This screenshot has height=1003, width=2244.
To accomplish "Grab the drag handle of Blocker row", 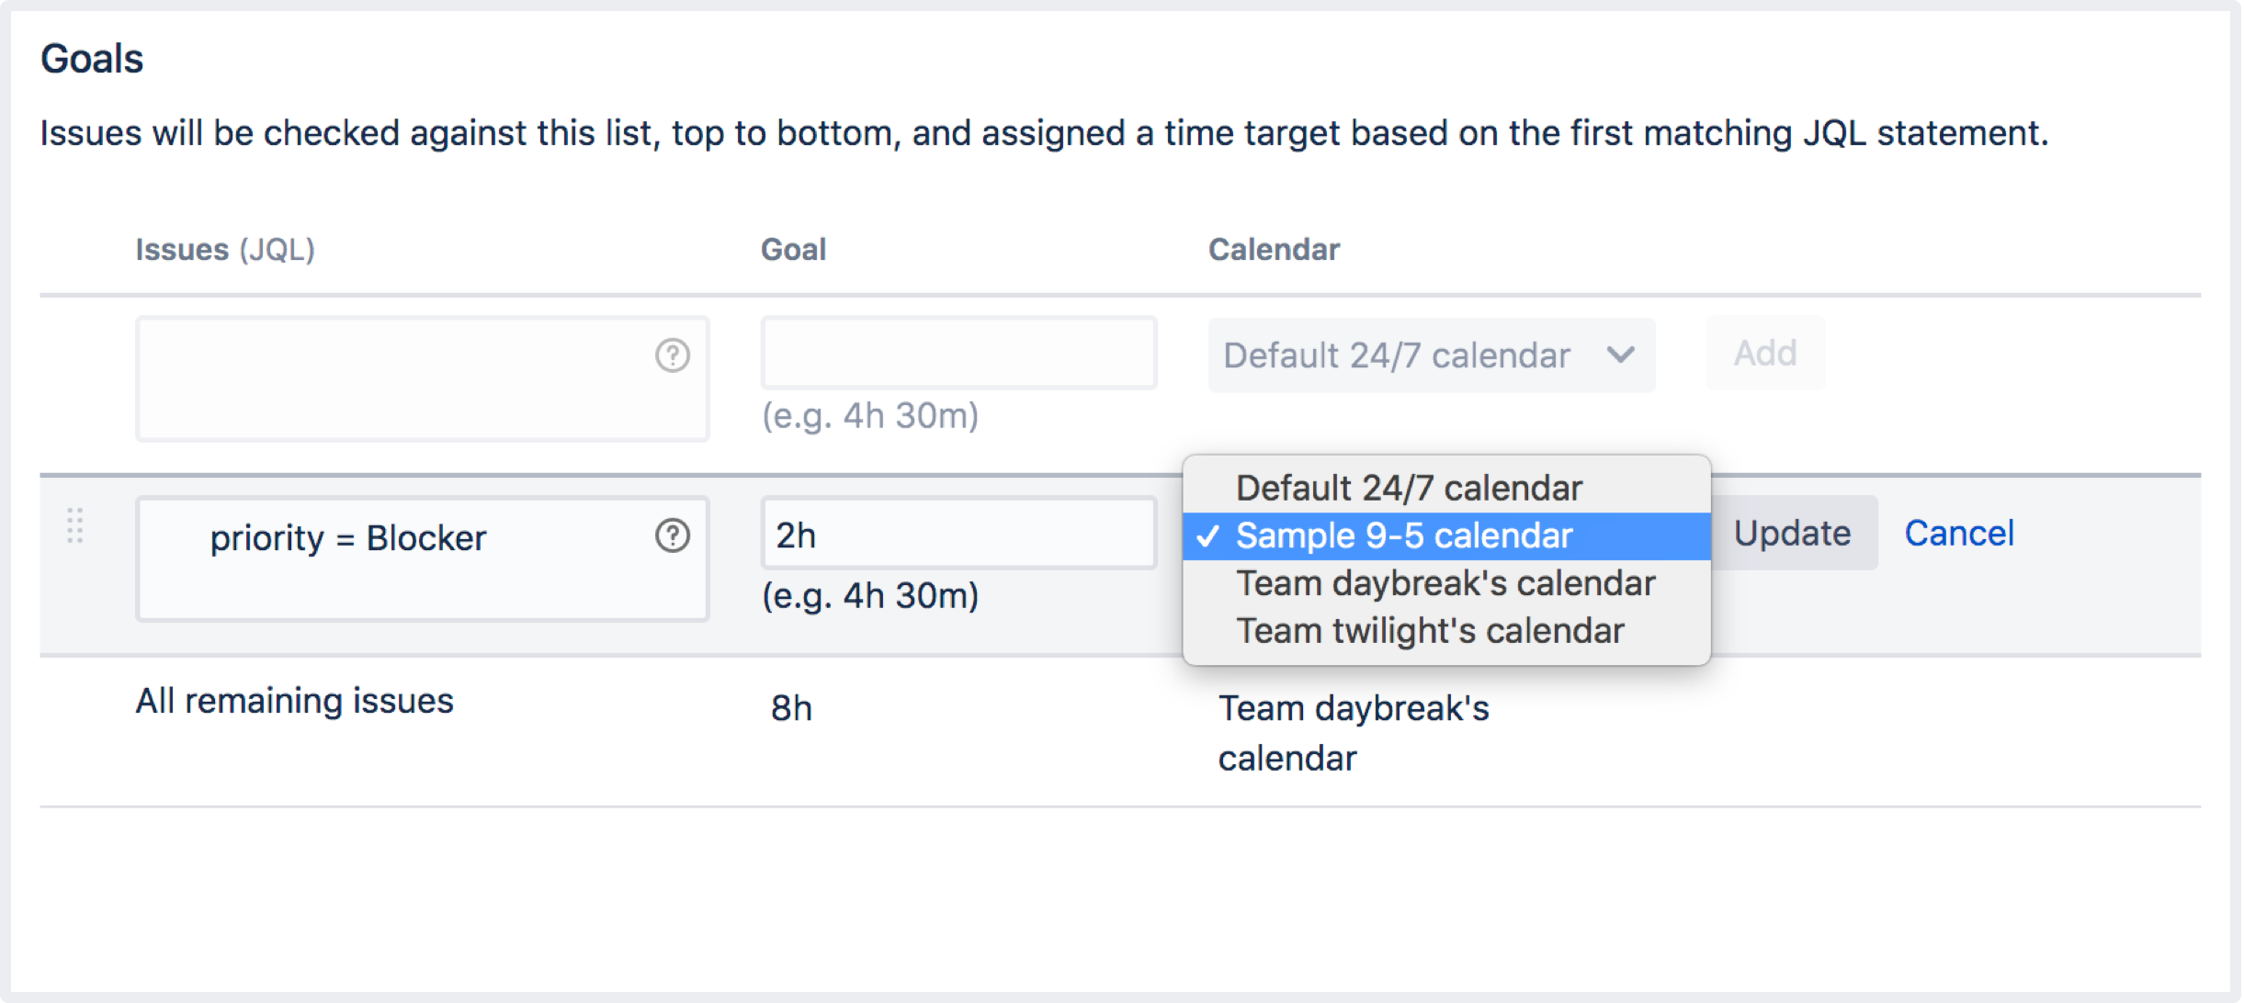I will [75, 525].
